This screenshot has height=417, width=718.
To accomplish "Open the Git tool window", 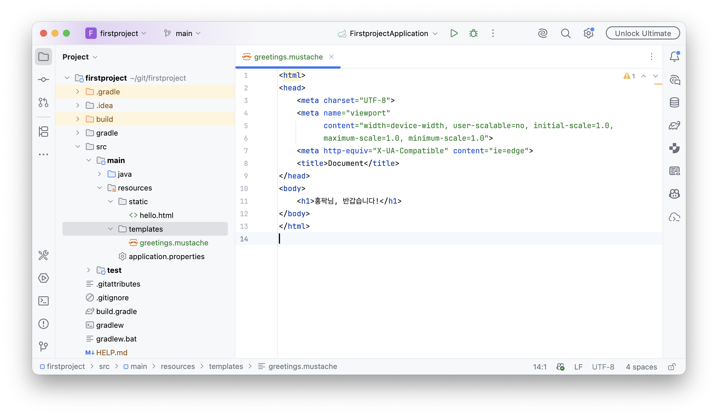I will click(x=44, y=347).
